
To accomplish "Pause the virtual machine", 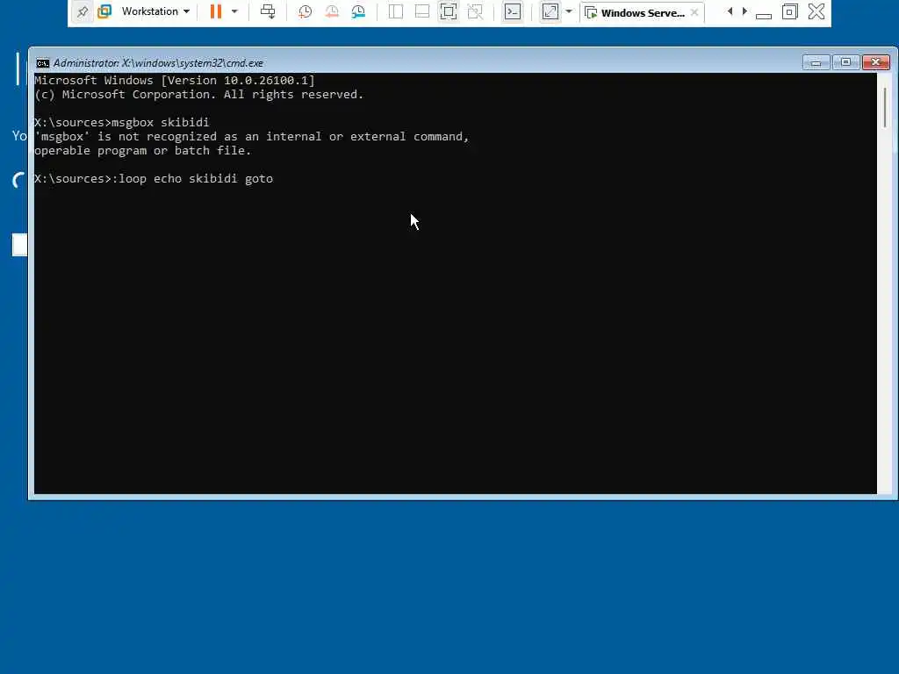I will pos(216,11).
